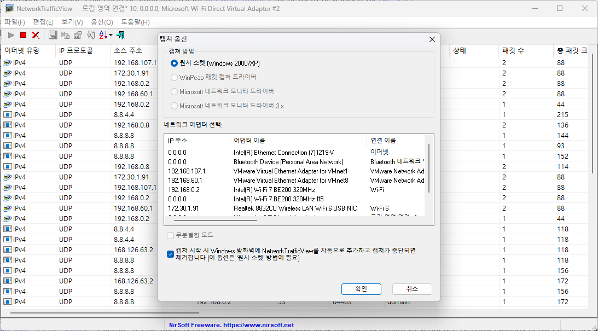Sort by 상태 column header

pyautogui.click(x=474, y=50)
